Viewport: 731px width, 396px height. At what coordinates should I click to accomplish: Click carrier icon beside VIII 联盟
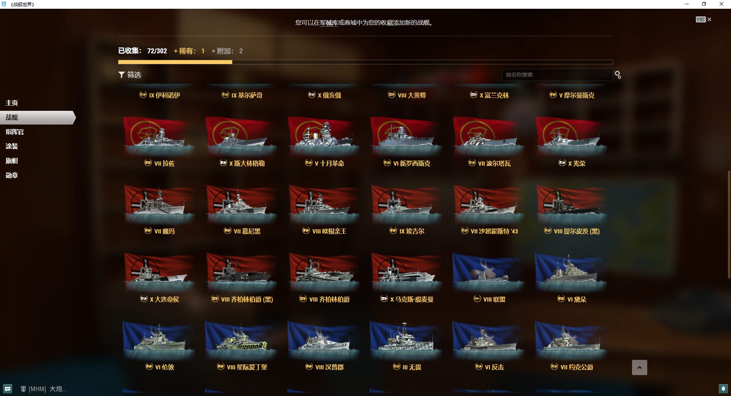[477, 299]
